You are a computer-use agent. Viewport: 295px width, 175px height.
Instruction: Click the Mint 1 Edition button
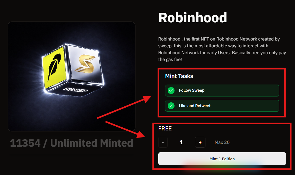(222, 159)
